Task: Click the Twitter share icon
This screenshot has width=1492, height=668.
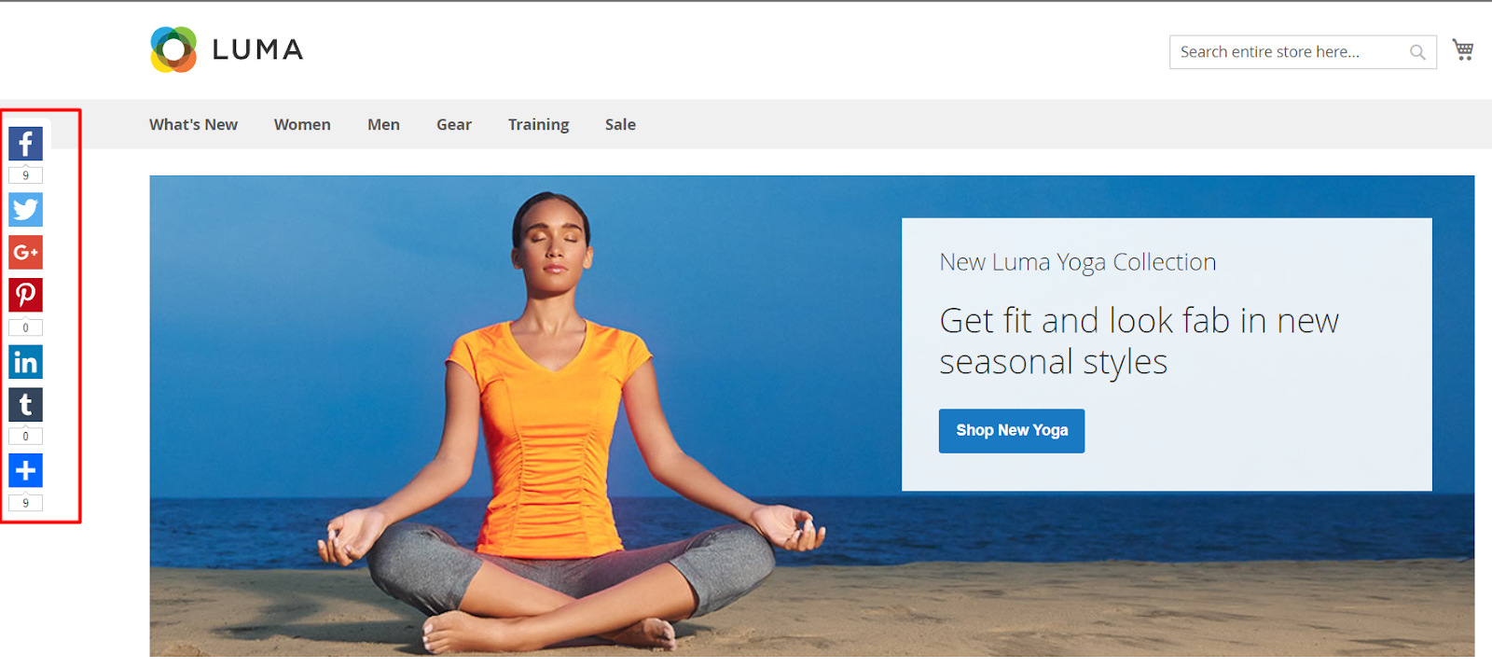Action: point(26,209)
